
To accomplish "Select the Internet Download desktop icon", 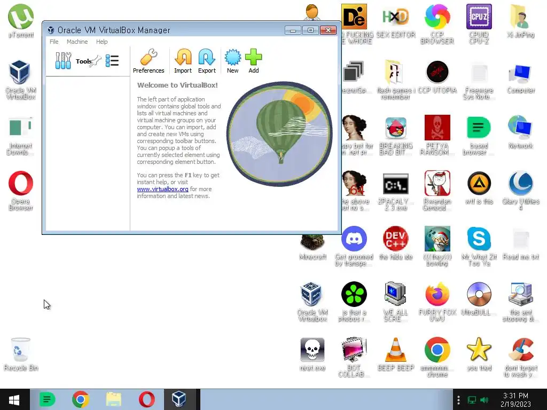I will point(20,136).
